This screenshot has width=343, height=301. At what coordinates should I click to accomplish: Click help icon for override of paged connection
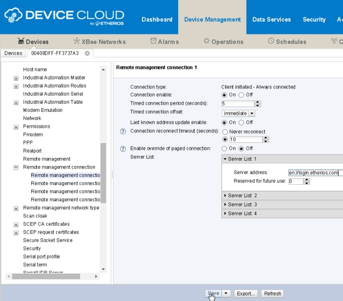122,149
